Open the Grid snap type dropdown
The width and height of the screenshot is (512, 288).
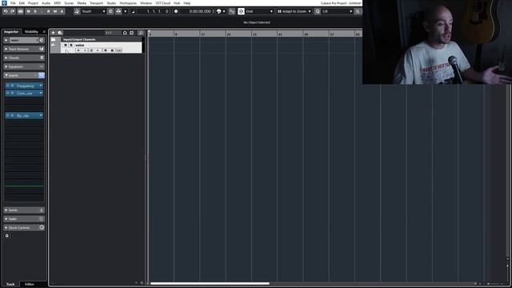pos(259,11)
